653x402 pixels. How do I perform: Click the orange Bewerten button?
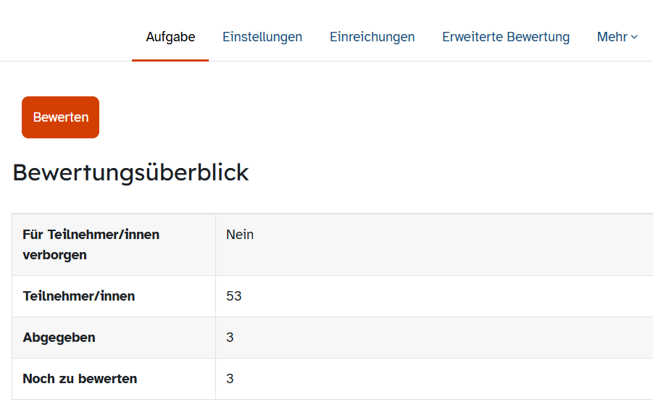pos(60,117)
